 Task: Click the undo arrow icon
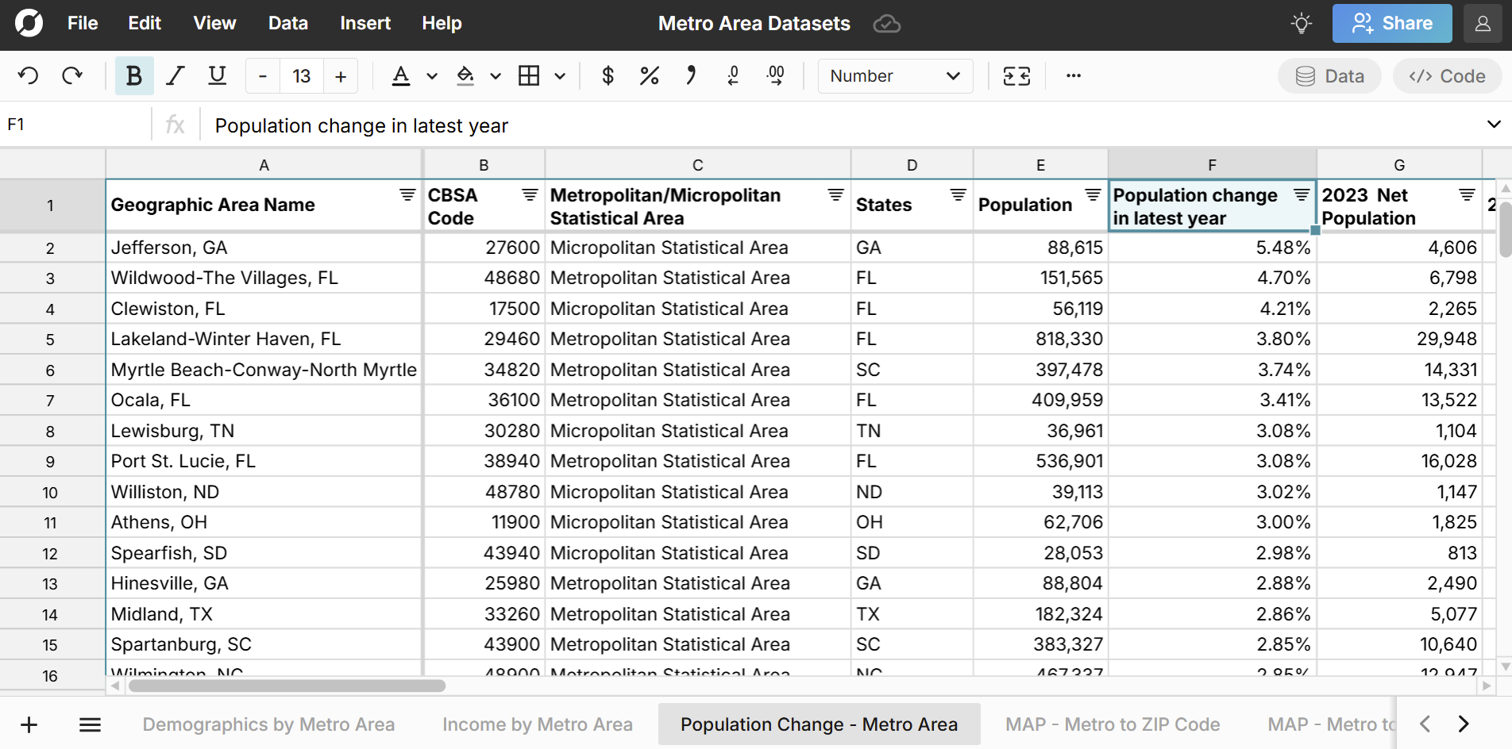(x=29, y=76)
